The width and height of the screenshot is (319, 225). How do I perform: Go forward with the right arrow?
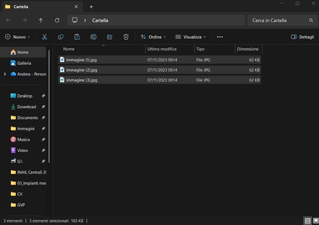pos(25,20)
